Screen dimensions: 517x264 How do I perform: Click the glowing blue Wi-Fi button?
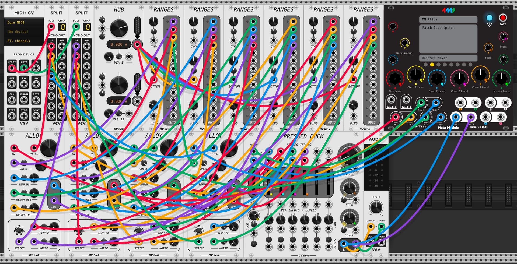(489, 18)
